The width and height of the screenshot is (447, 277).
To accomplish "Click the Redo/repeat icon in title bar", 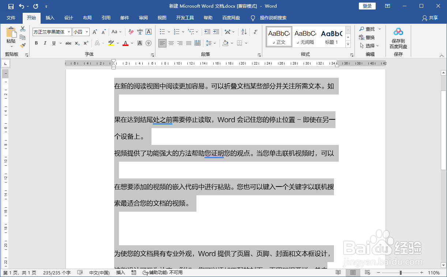I will pyautogui.click(x=35, y=6).
